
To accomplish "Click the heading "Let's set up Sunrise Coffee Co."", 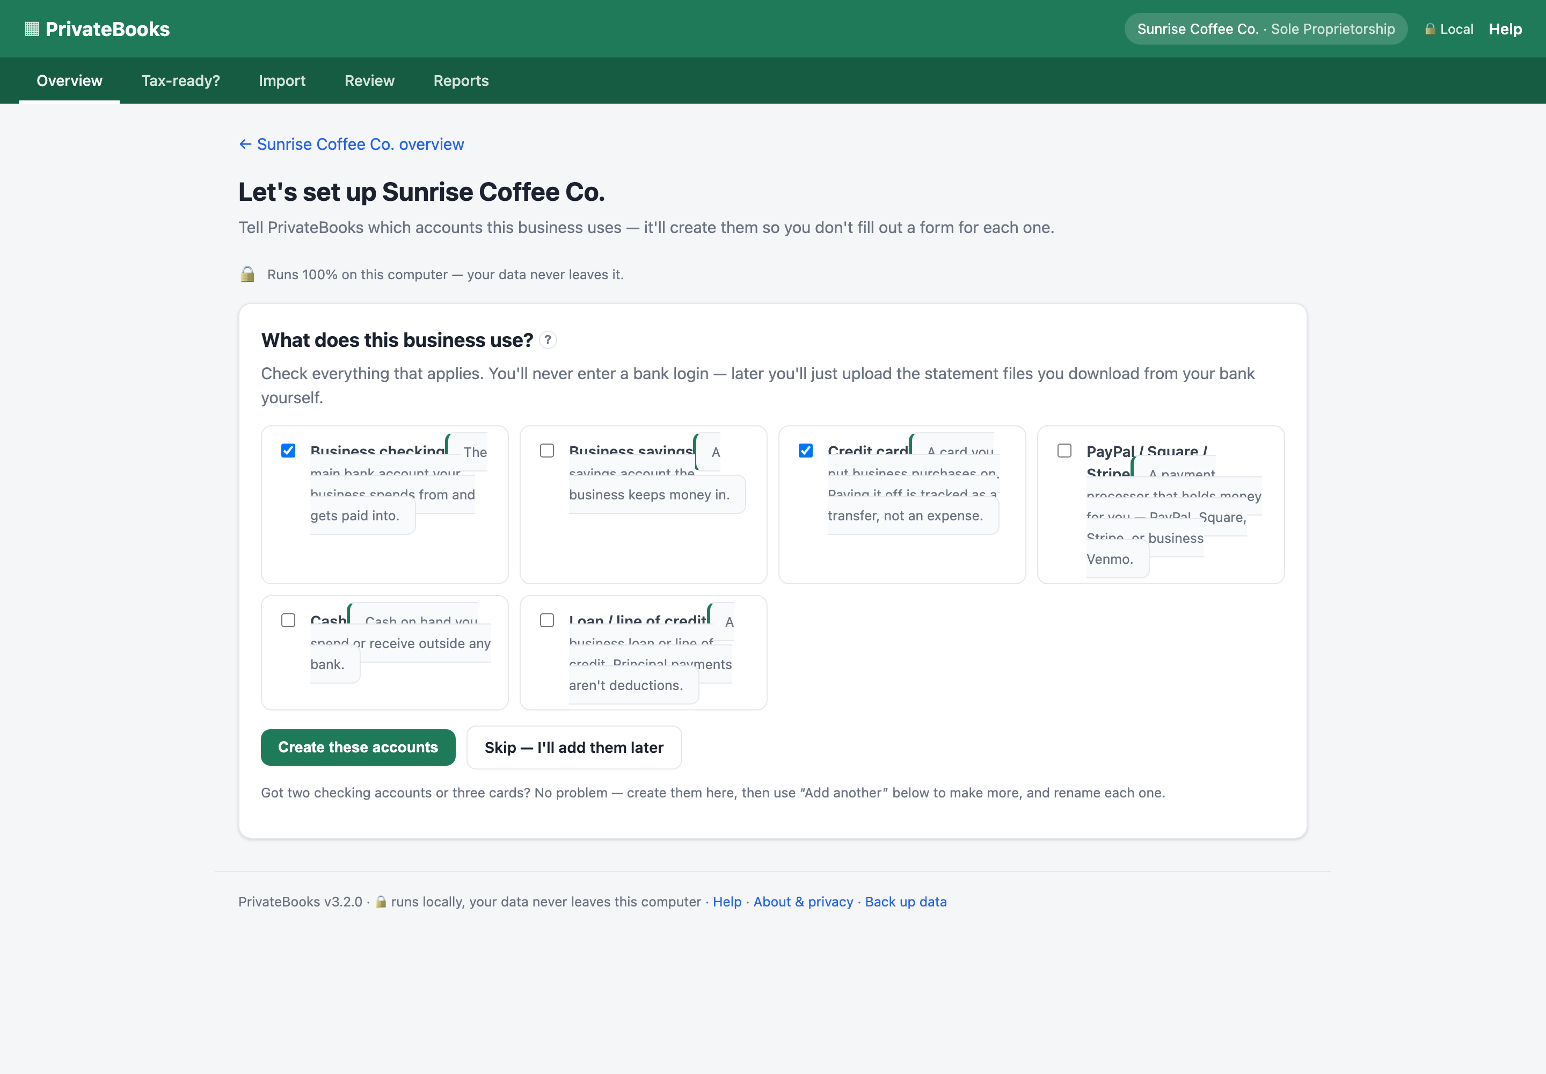I will 421,192.
